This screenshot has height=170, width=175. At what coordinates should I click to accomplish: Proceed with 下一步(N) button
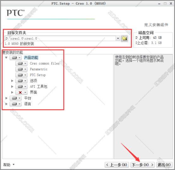click(142, 165)
